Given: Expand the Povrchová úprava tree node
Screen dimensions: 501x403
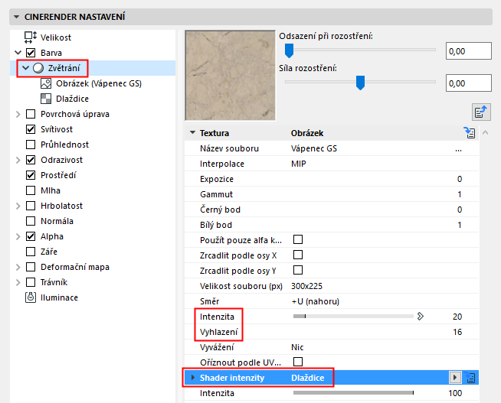Looking at the screenshot, I should [x=18, y=114].
